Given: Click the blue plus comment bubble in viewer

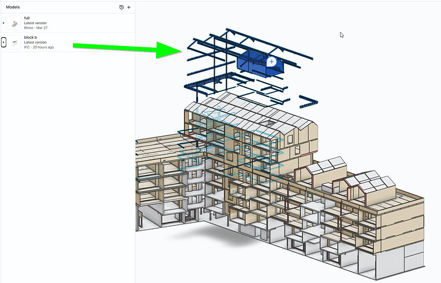Looking at the screenshot, I should (272, 61).
